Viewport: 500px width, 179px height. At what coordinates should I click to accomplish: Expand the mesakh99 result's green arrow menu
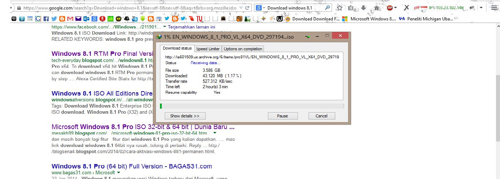215,133
